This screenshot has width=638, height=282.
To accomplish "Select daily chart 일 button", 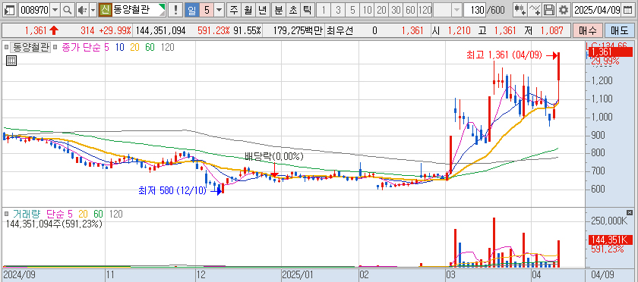I will point(191,10).
